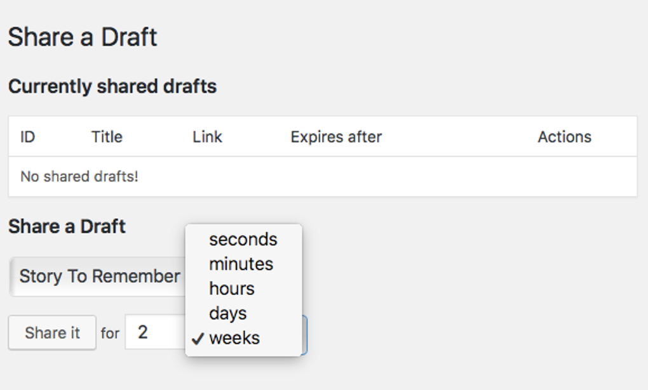The image size is (648, 390).
Task: Click the lower "Share a Draft" section heading
Action: [66, 226]
